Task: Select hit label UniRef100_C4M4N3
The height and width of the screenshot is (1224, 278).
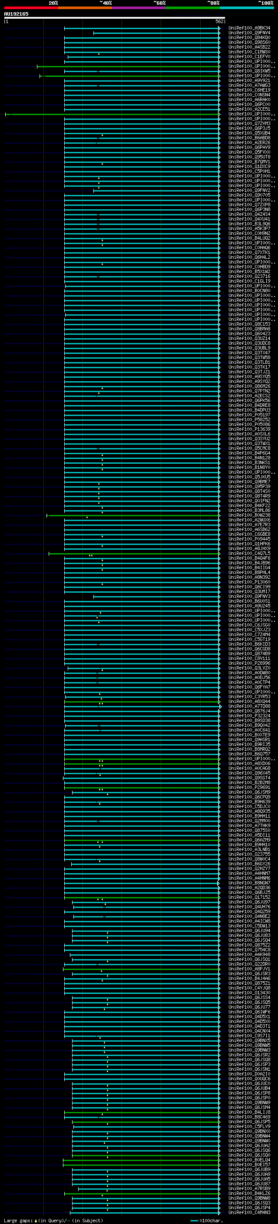Action: 249,1212
